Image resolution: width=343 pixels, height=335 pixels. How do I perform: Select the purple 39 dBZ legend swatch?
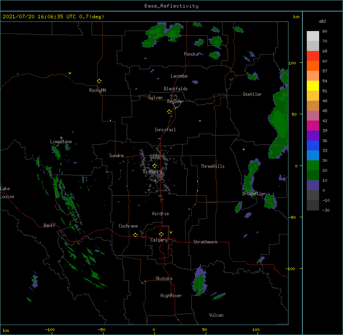(x=313, y=136)
